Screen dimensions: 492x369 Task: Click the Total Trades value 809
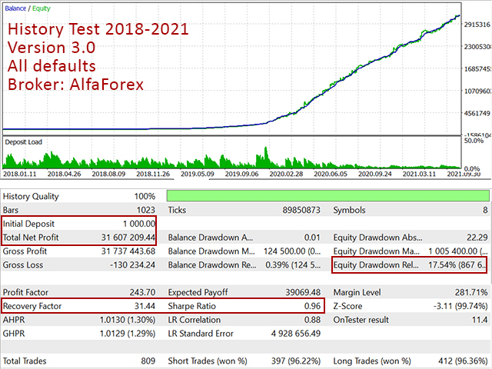pyautogui.click(x=145, y=361)
